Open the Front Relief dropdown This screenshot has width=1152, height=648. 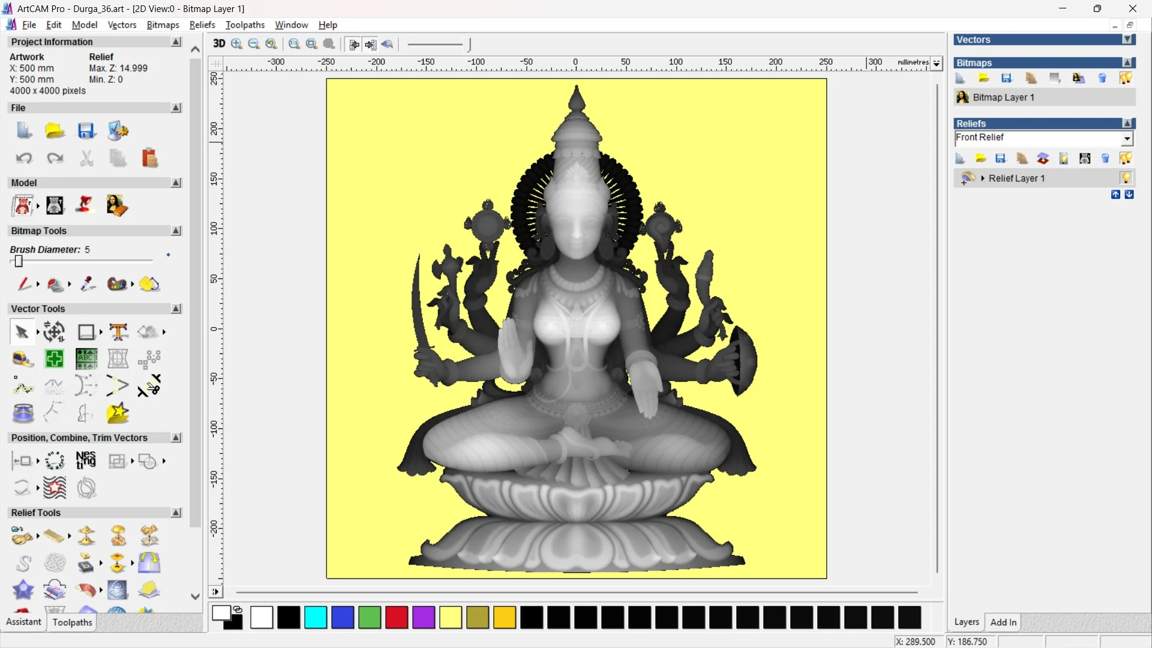point(1127,139)
